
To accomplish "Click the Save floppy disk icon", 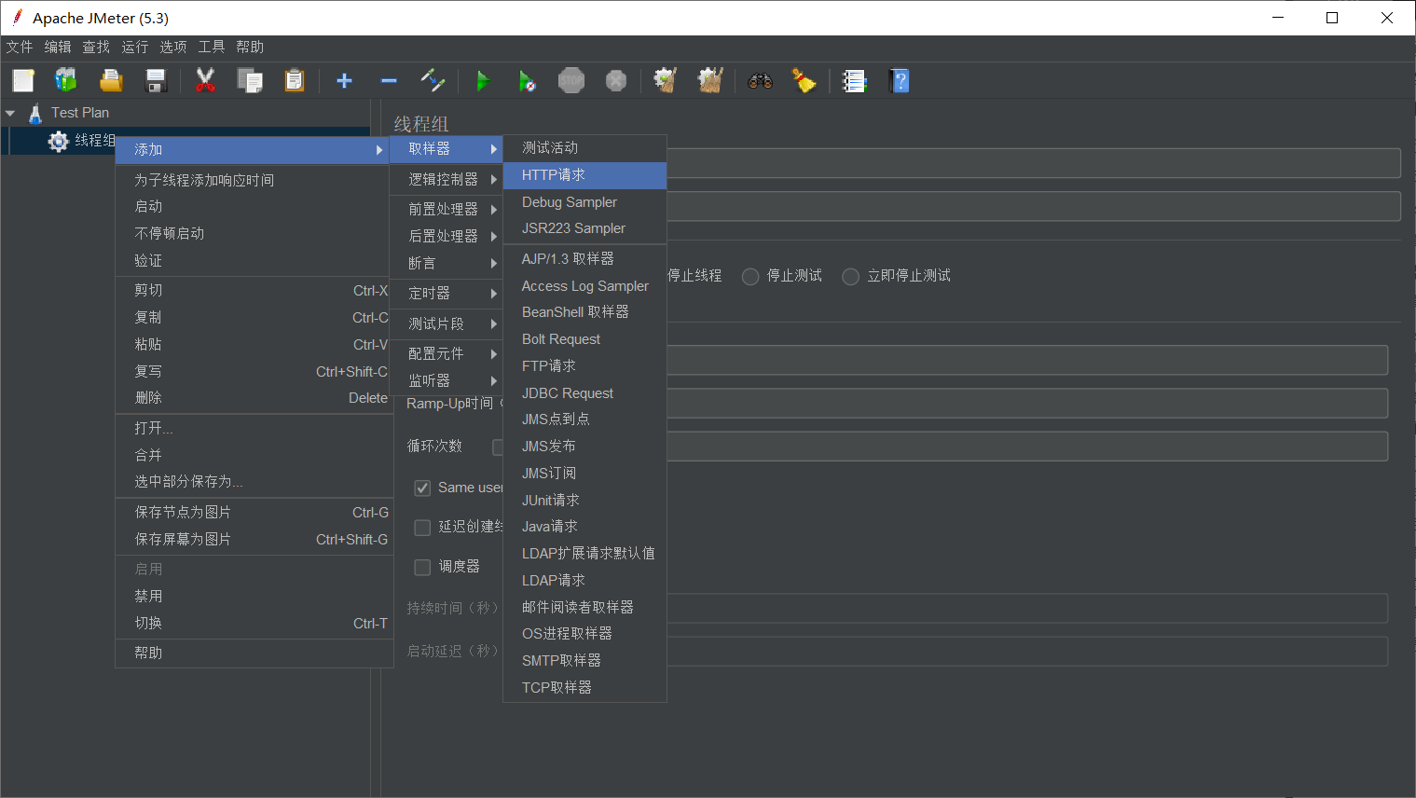I will (x=156, y=81).
